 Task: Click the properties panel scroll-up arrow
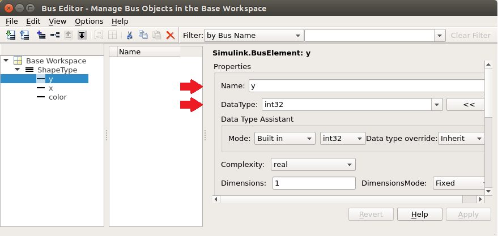click(x=488, y=65)
